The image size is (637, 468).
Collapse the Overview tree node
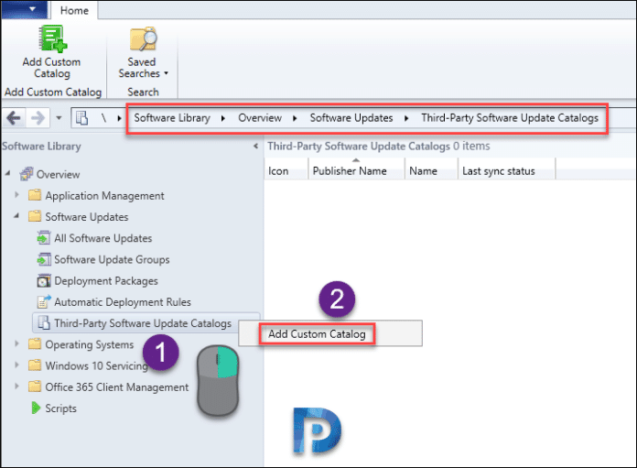7,174
